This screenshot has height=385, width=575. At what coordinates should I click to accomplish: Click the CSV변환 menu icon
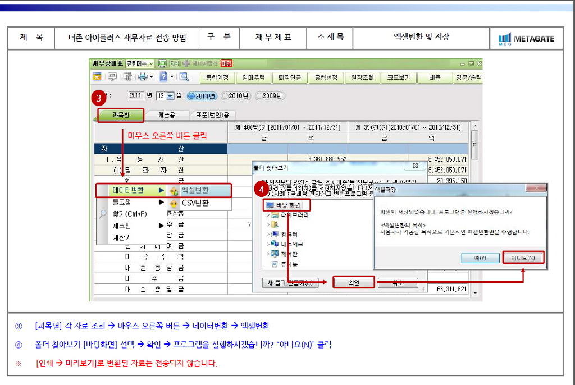174,203
